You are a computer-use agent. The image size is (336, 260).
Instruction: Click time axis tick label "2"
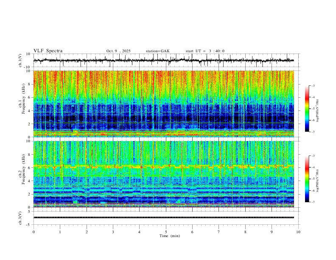[87, 232]
